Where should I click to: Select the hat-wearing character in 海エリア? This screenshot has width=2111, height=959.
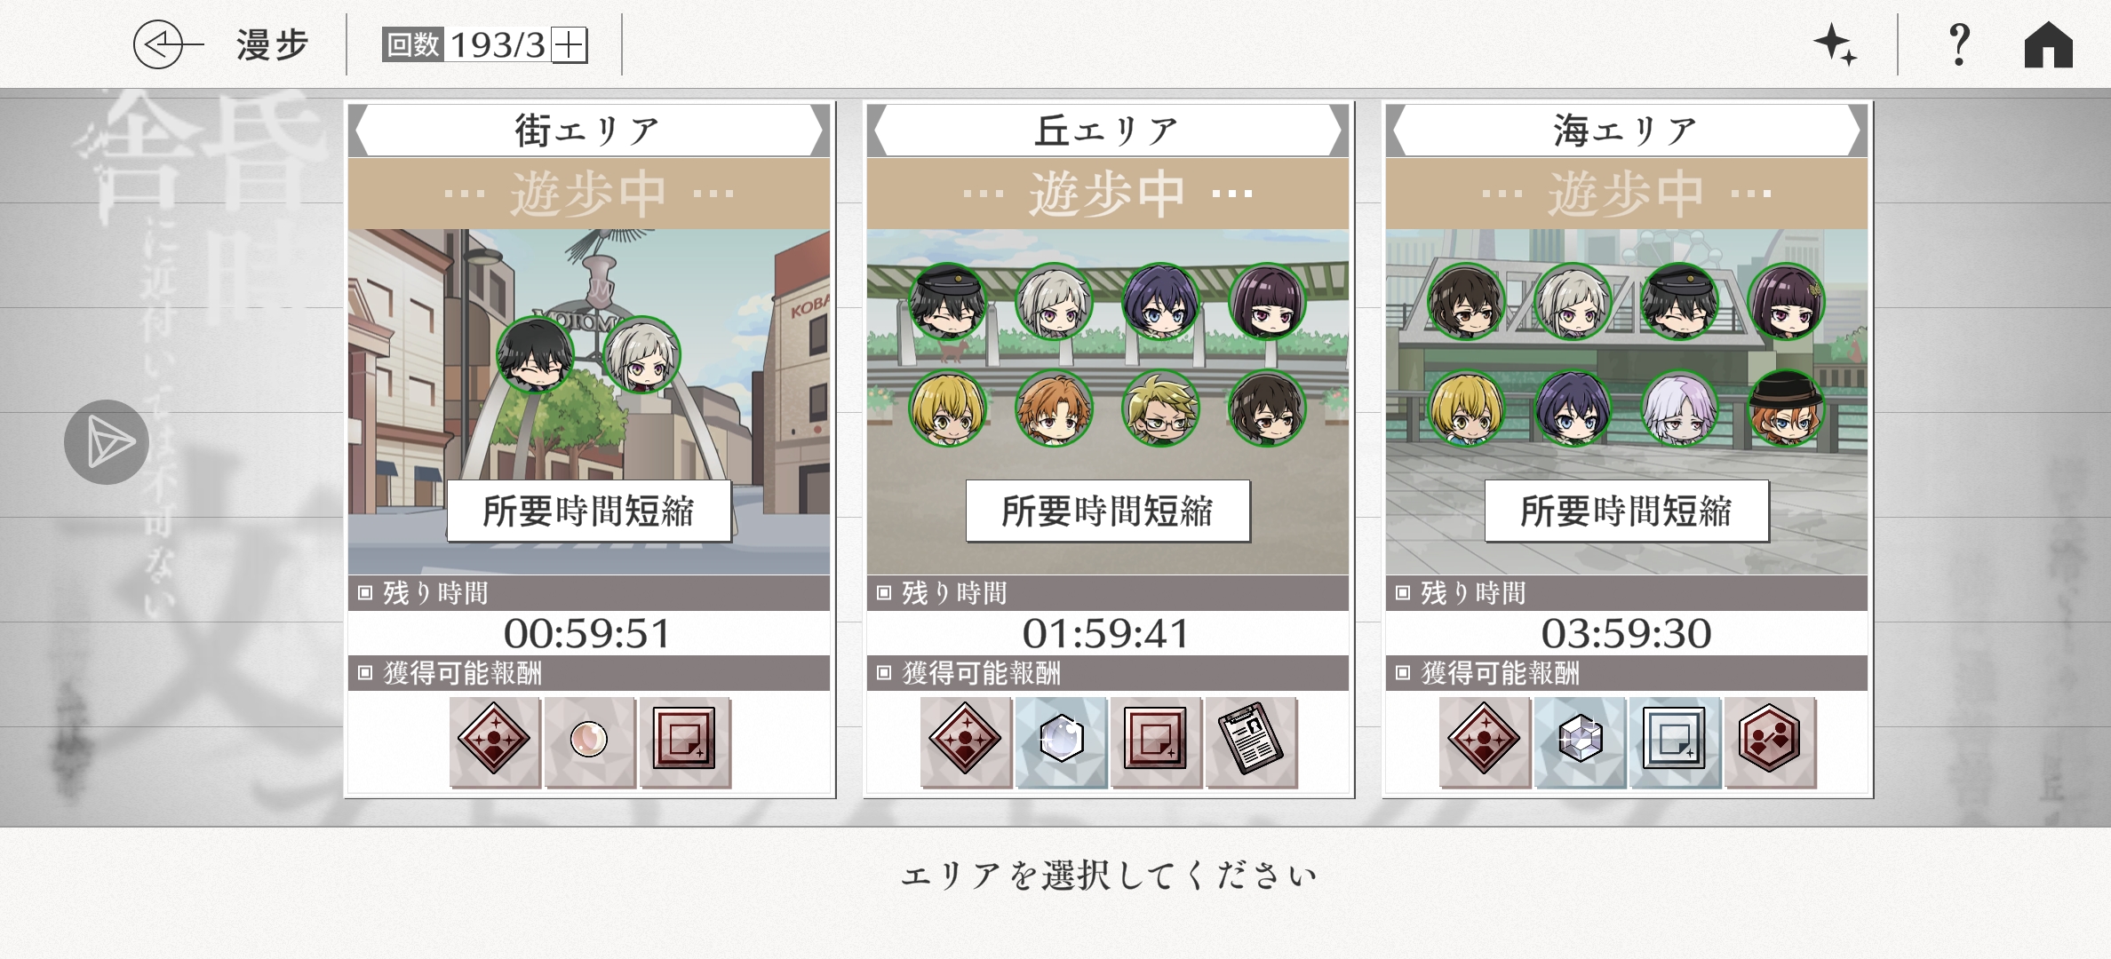click(1787, 408)
